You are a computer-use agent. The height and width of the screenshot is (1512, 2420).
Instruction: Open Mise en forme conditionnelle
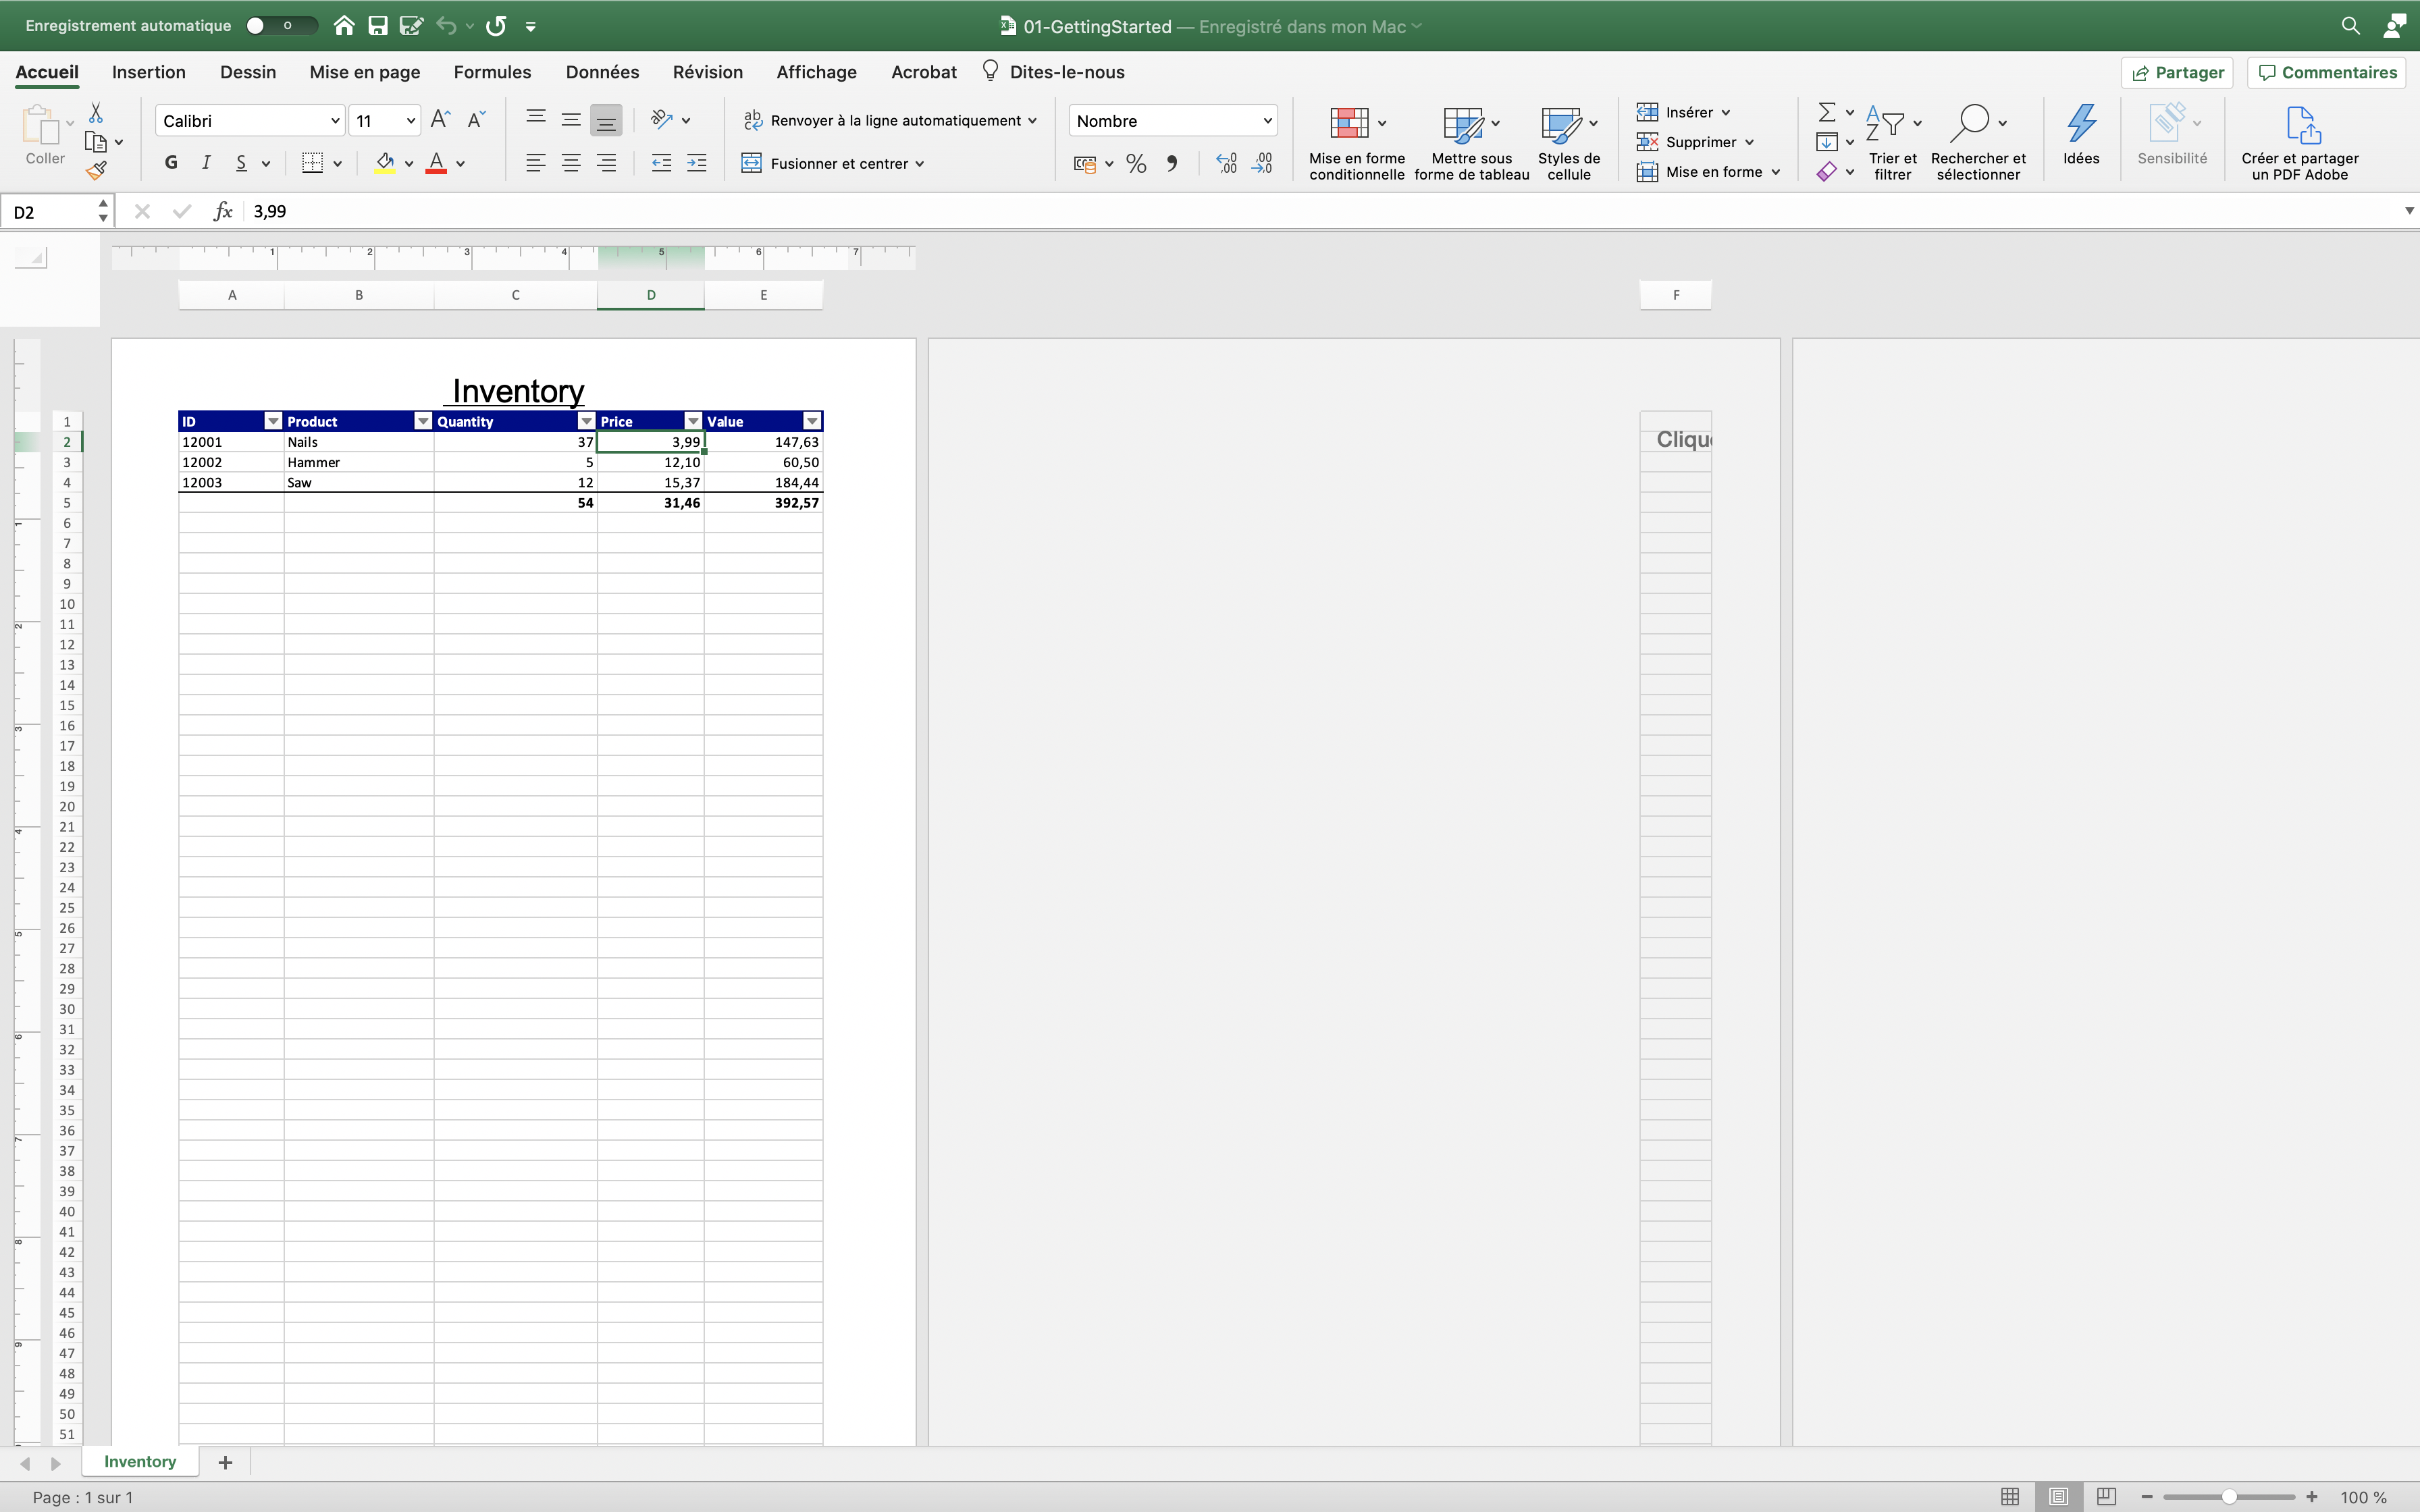[x=1355, y=140]
